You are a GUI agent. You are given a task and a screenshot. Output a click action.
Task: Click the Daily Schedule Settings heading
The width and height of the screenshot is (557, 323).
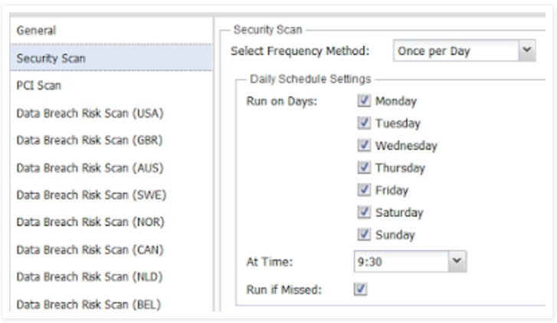[310, 79]
